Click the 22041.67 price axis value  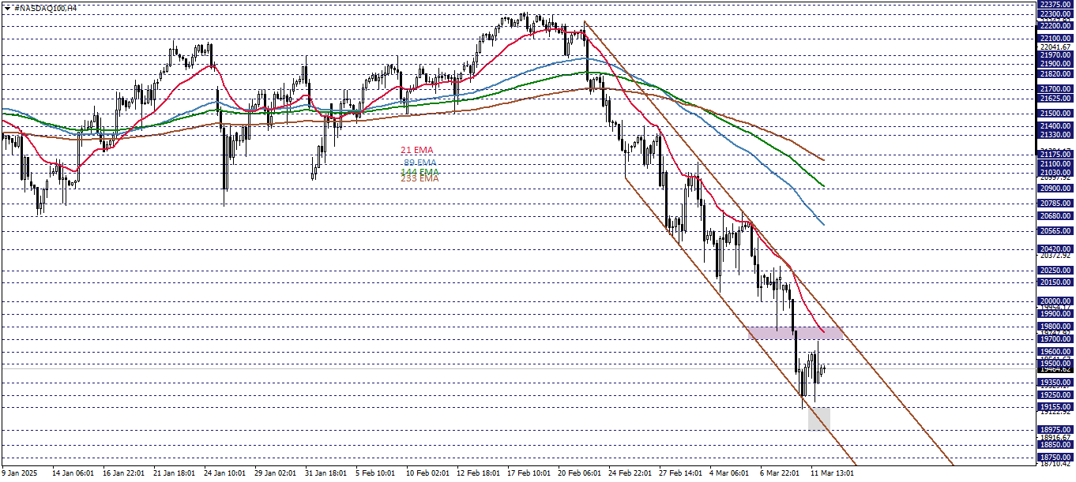[1055, 47]
